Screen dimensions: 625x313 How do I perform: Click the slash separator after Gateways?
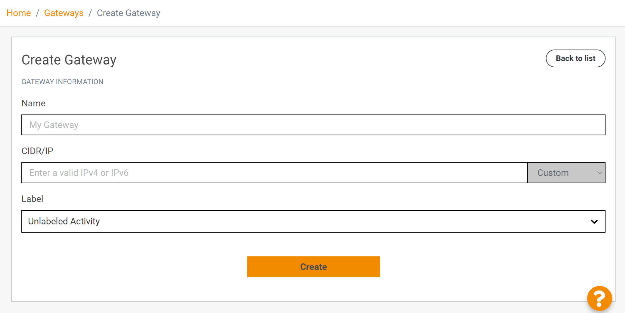point(90,13)
